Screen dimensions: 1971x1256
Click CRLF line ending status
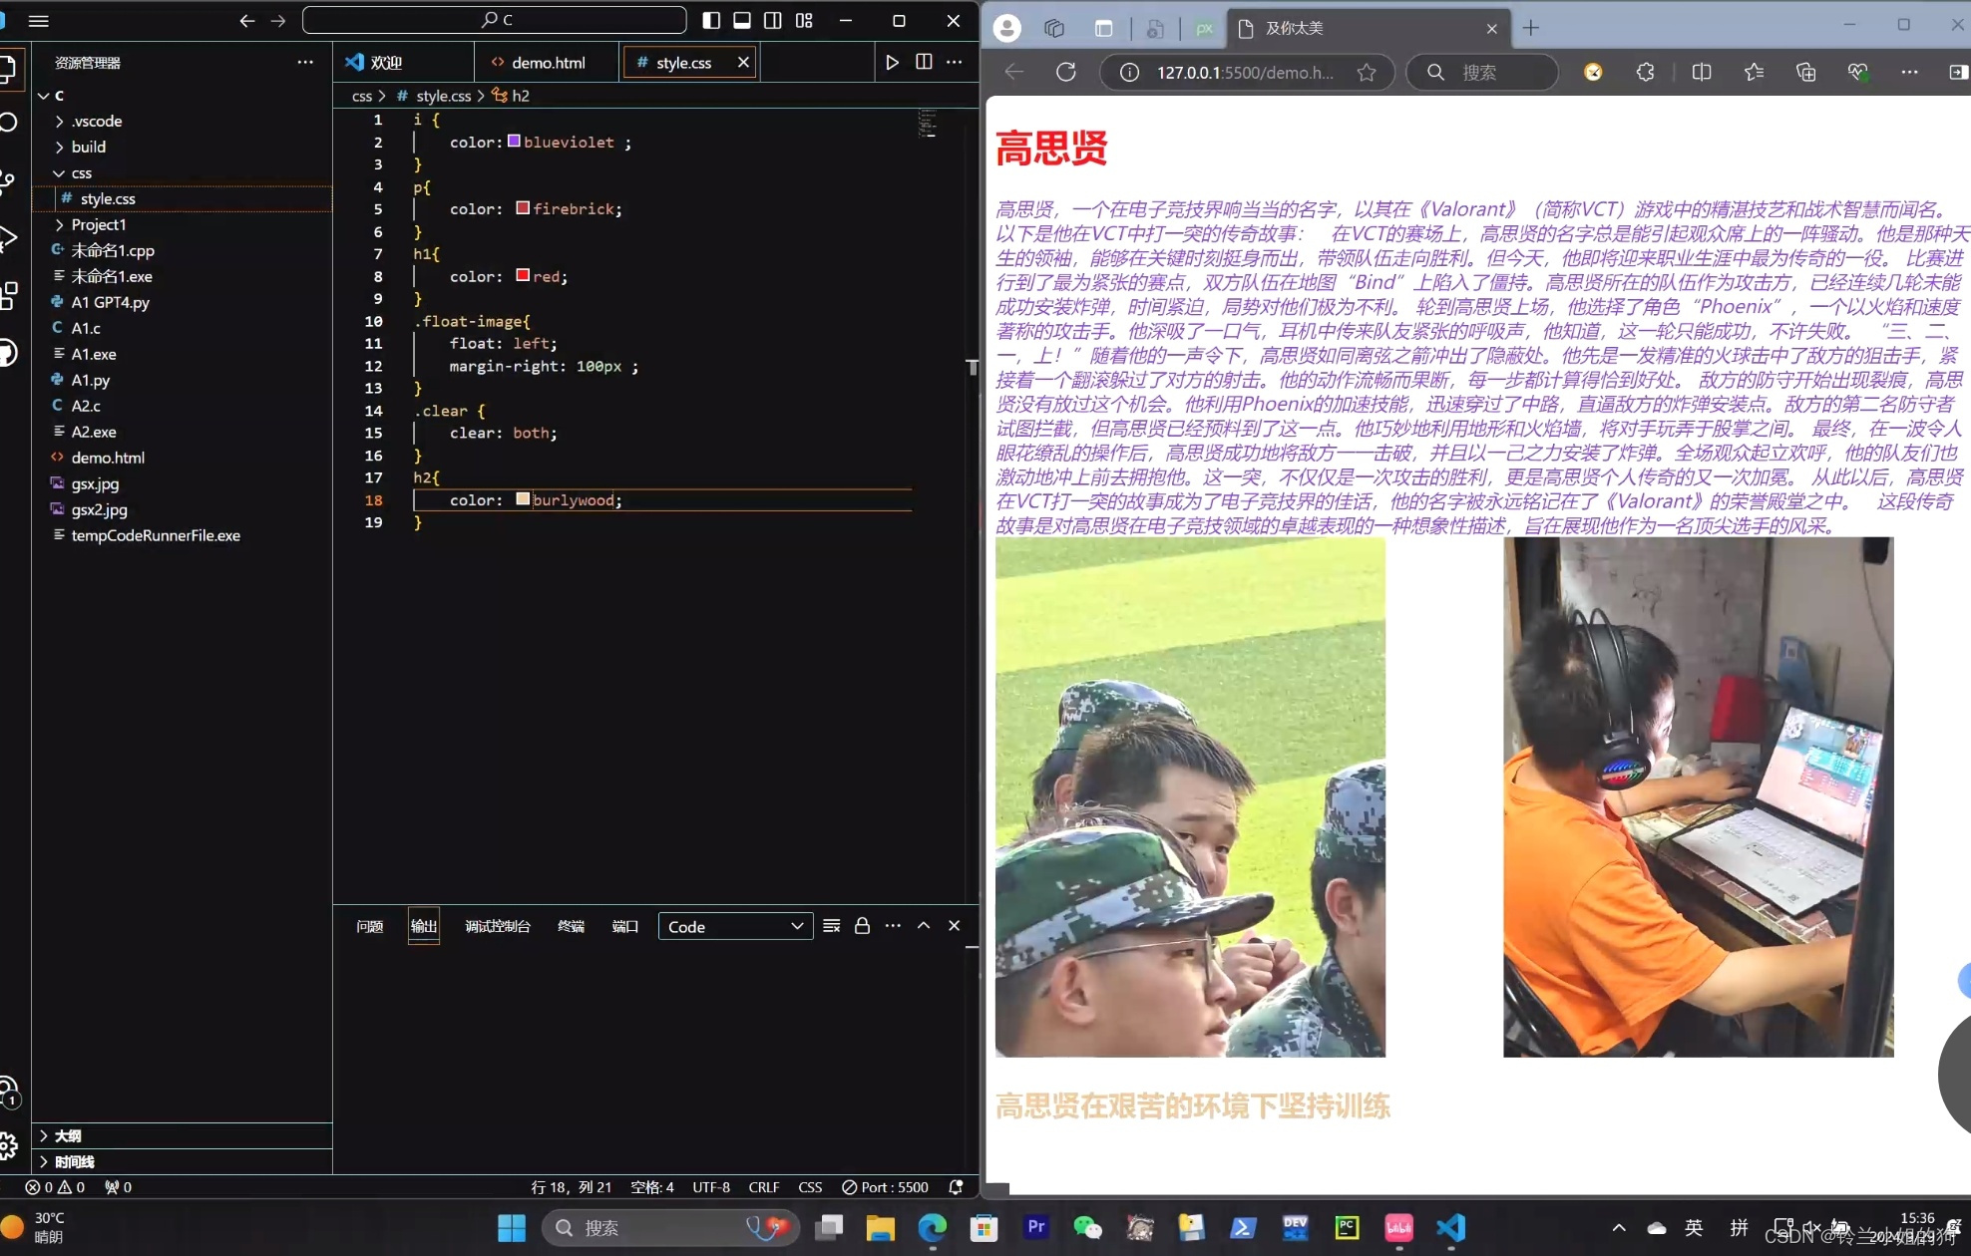click(x=764, y=1187)
